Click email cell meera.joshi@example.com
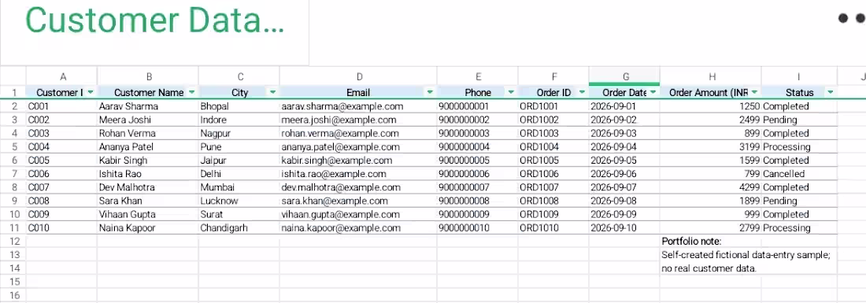866x303 pixels. tap(358, 120)
